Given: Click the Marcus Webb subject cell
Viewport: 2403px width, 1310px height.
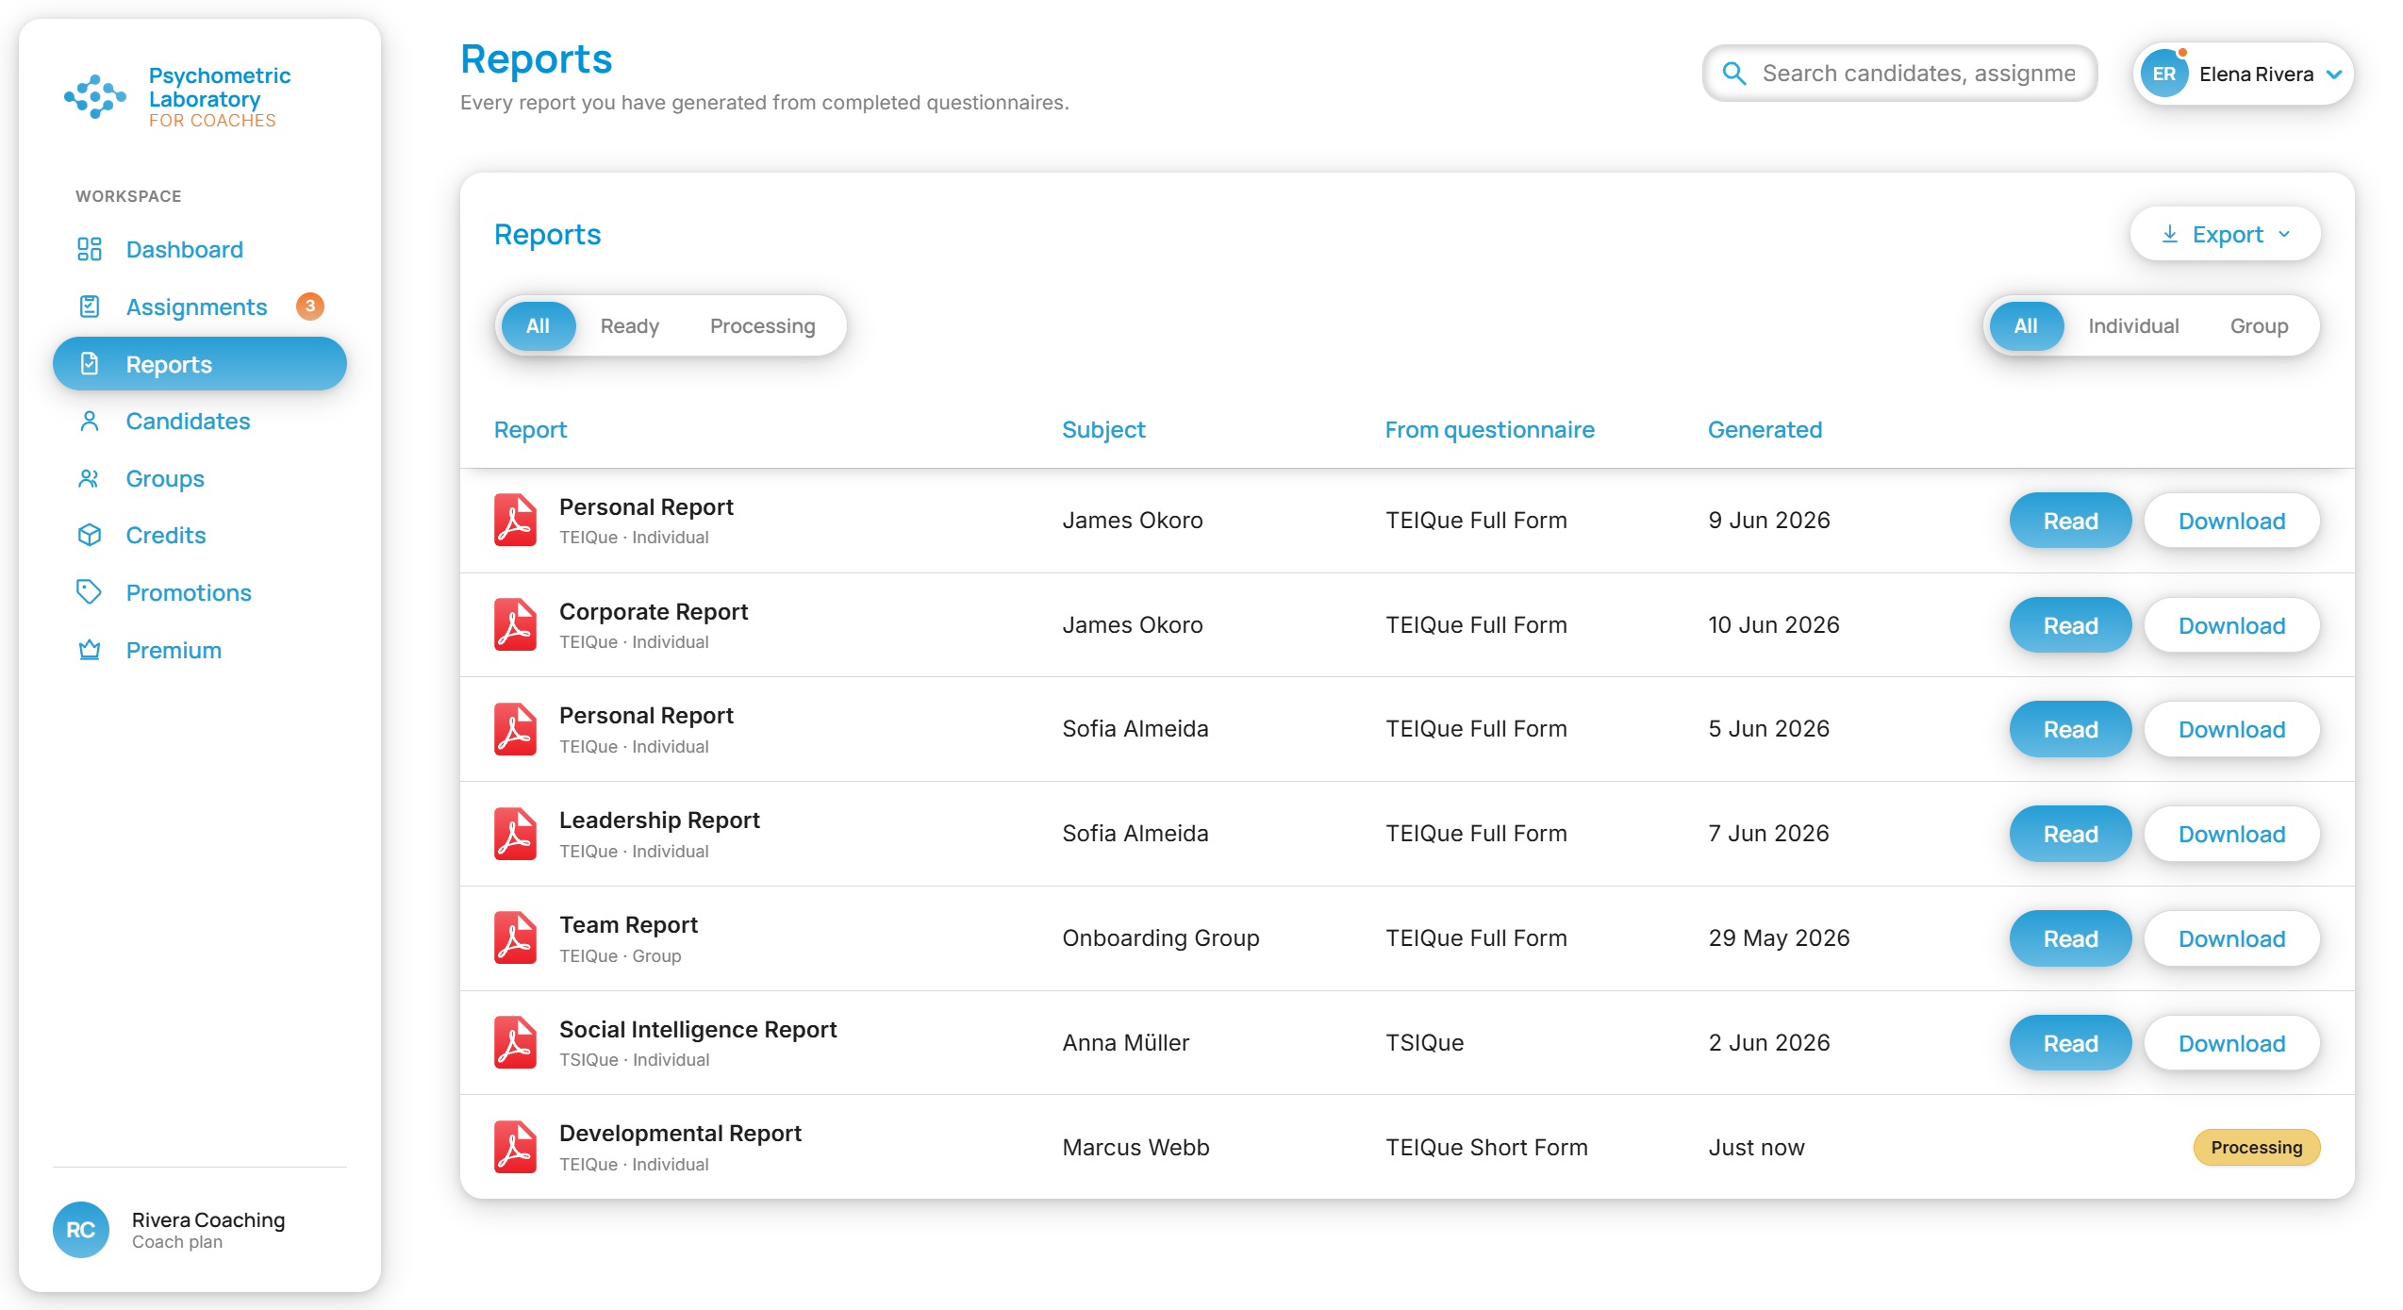Looking at the screenshot, I should click(1135, 1147).
